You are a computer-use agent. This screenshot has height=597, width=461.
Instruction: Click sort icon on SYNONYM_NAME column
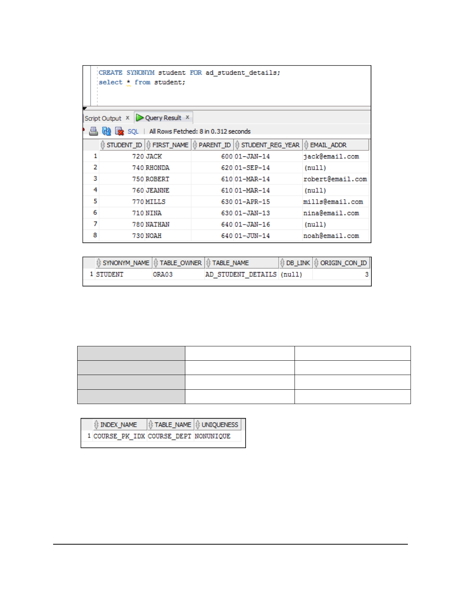(99, 263)
